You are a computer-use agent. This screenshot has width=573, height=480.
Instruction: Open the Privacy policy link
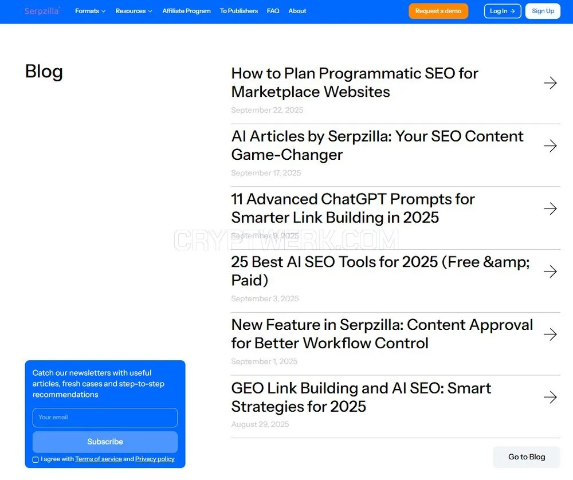coord(155,459)
